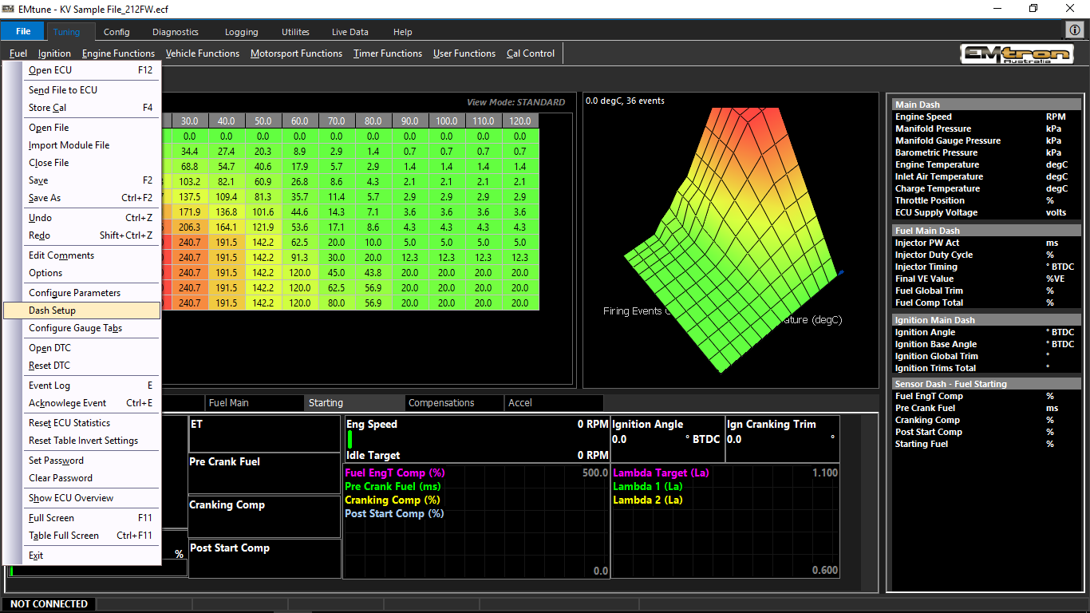Select Configure Gauge Tabs option
Screen dimensions: 1090x613
pos(75,328)
